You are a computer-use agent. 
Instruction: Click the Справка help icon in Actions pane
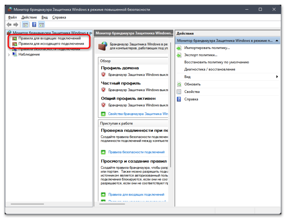pos(179,99)
